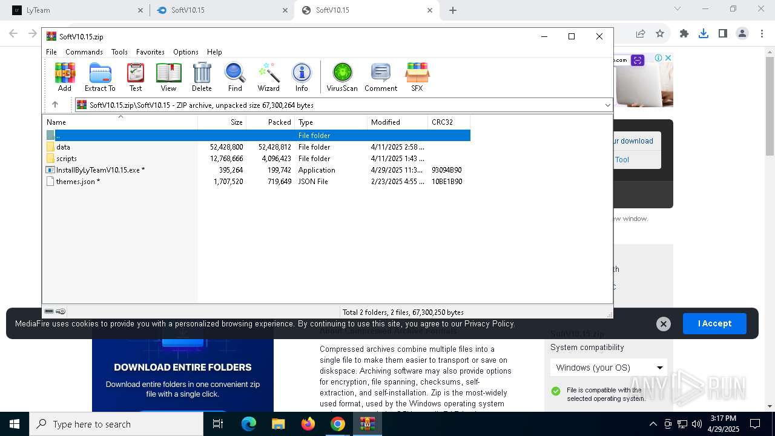775x436 pixels.
Task: Open the volume icon in system tray
Action: point(697,424)
